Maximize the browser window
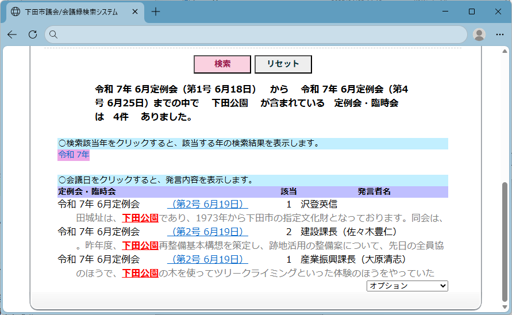 coord(472,11)
